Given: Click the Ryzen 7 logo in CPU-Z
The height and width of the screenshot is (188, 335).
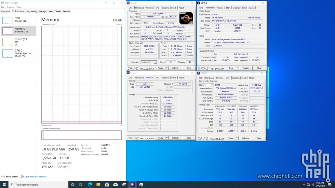Looking at the screenshot, I should tap(186, 18).
